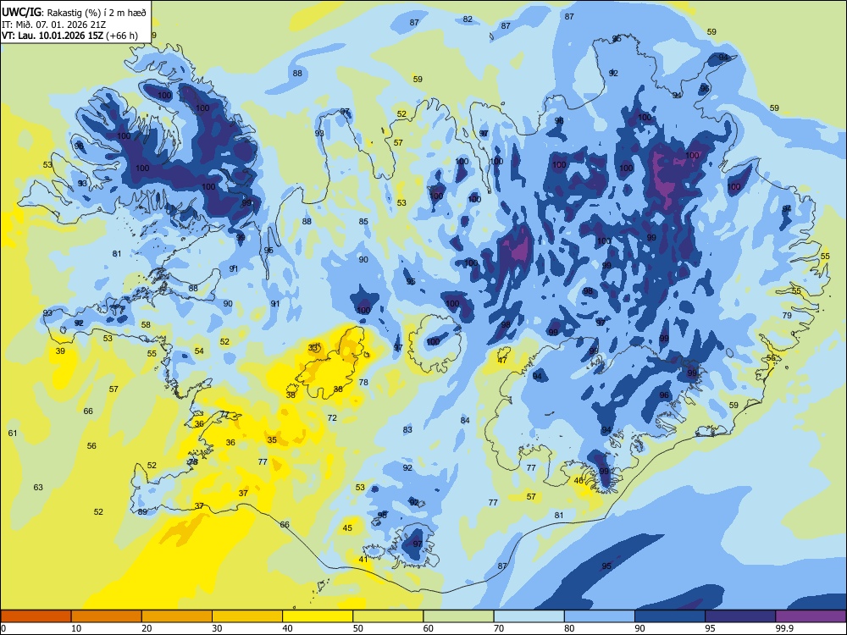Click the 30–40 legend color segment
847x635 pixels.
point(247,616)
